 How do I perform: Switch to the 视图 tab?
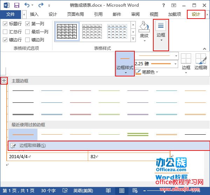click(x=154, y=14)
